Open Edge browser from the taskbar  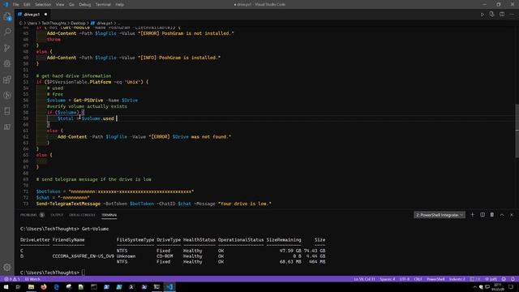pos(56,286)
